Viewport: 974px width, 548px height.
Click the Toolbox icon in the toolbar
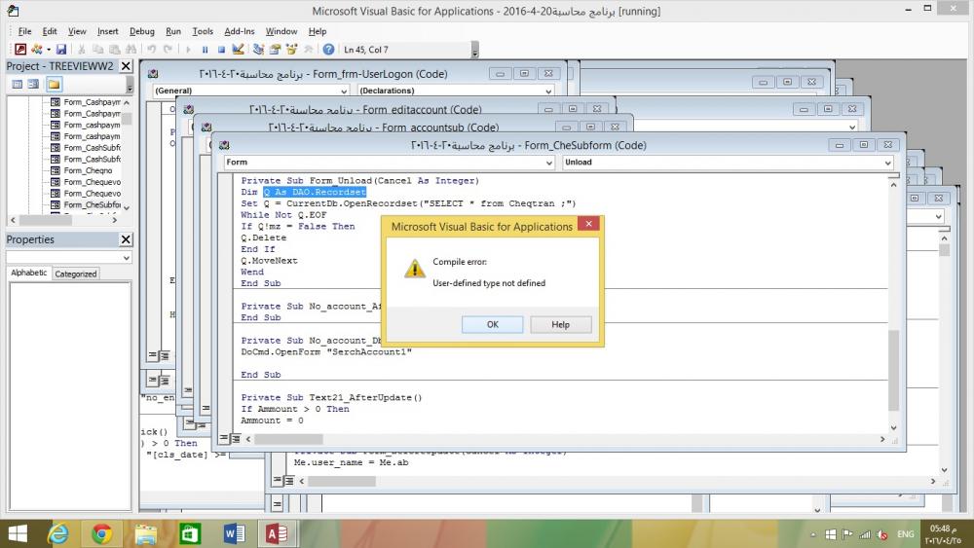[x=308, y=49]
